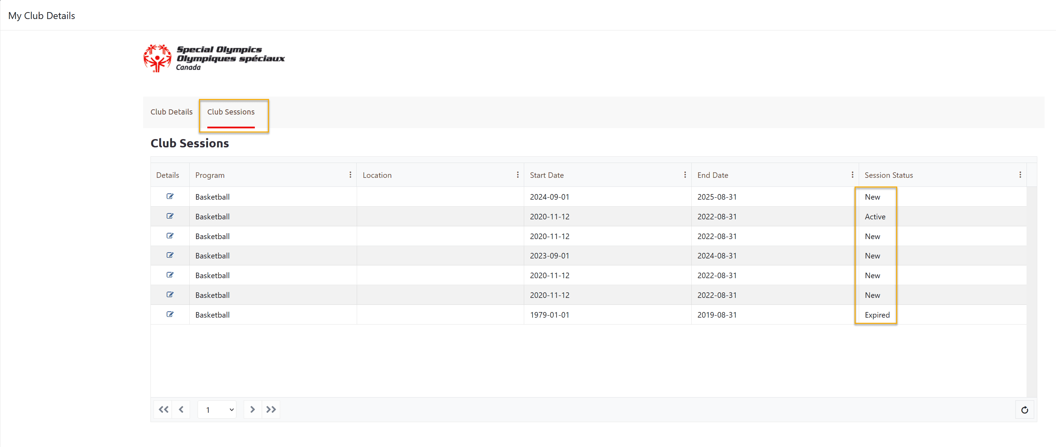
Task: Open details for Basketball session starting 2024-09-01
Action: (170, 196)
